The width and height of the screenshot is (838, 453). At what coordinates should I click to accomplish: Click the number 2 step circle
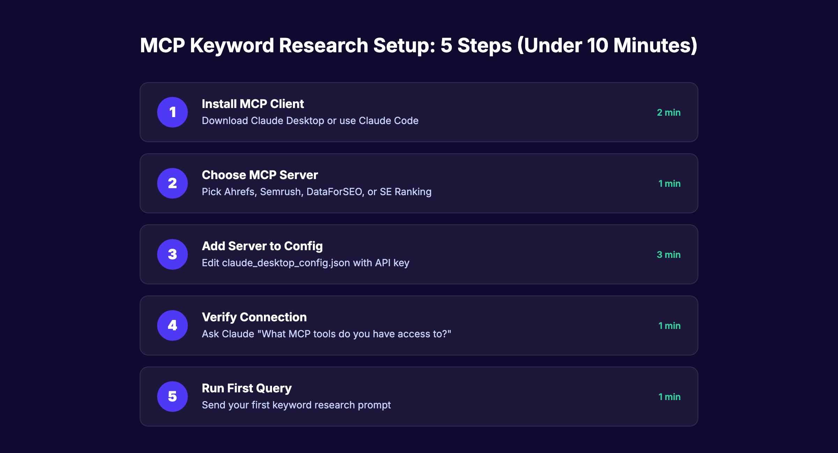coord(172,183)
